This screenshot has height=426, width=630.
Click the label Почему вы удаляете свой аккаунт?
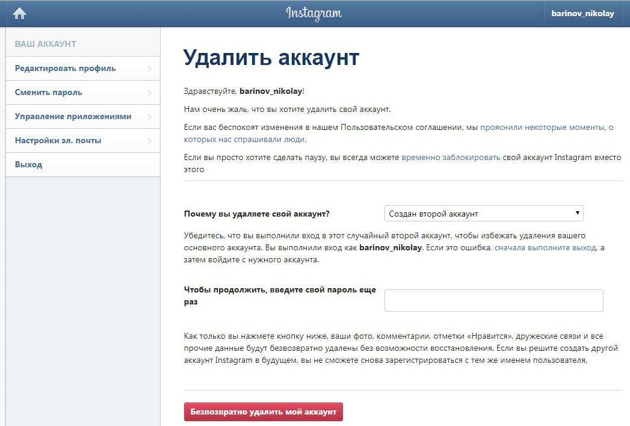tap(257, 214)
